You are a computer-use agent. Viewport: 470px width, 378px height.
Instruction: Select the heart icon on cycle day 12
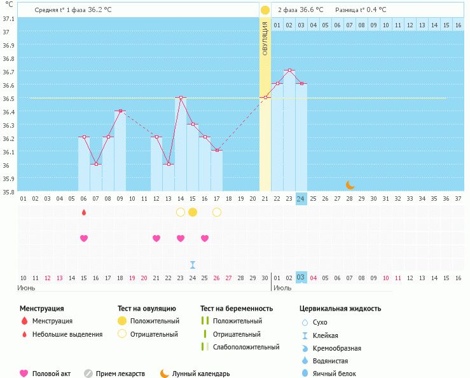156,238
